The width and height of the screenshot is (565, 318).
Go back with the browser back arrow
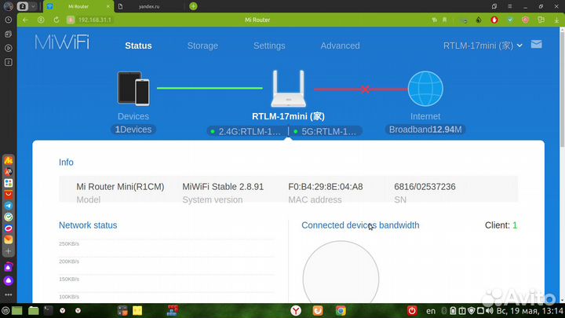[x=25, y=20]
